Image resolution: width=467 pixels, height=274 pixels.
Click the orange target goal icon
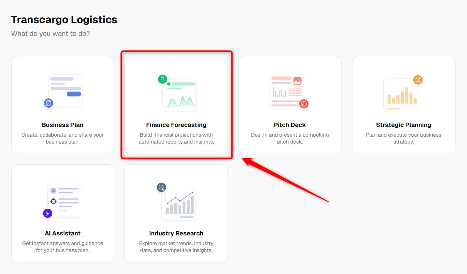(x=418, y=80)
